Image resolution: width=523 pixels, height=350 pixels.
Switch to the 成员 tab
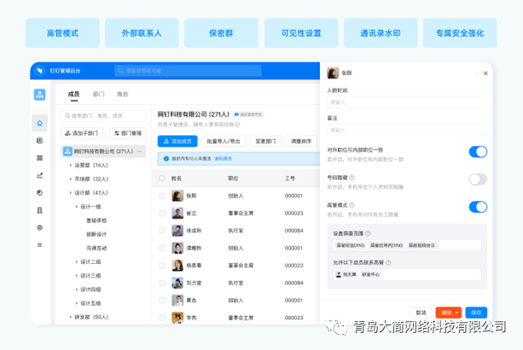point(73,95)
